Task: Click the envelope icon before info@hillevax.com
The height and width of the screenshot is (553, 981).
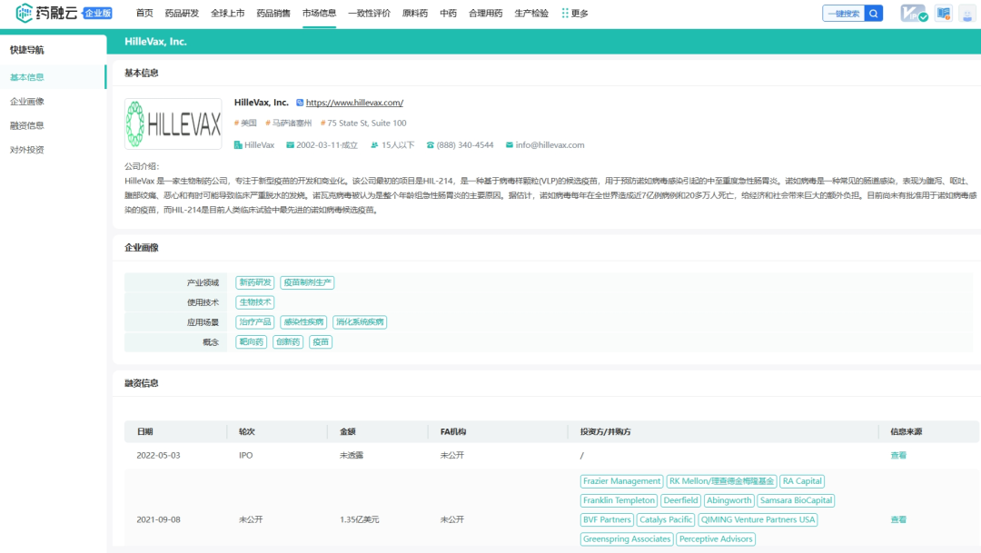Action: [510, 145]
